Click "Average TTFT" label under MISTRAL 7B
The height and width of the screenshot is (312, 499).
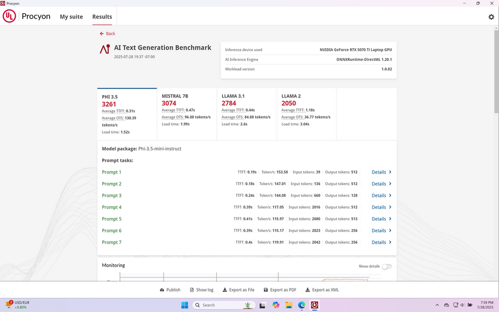pyautogui.click(x=173, y=110)
